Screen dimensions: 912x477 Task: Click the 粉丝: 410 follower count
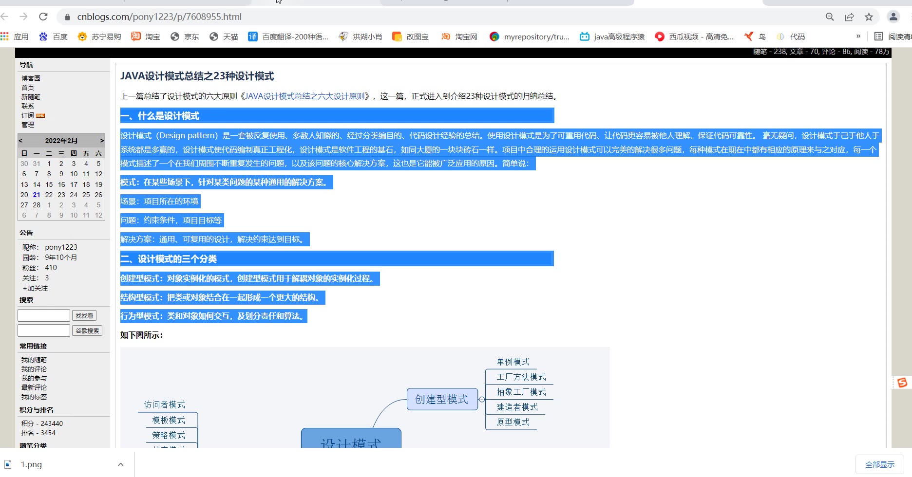click(39, 268)
